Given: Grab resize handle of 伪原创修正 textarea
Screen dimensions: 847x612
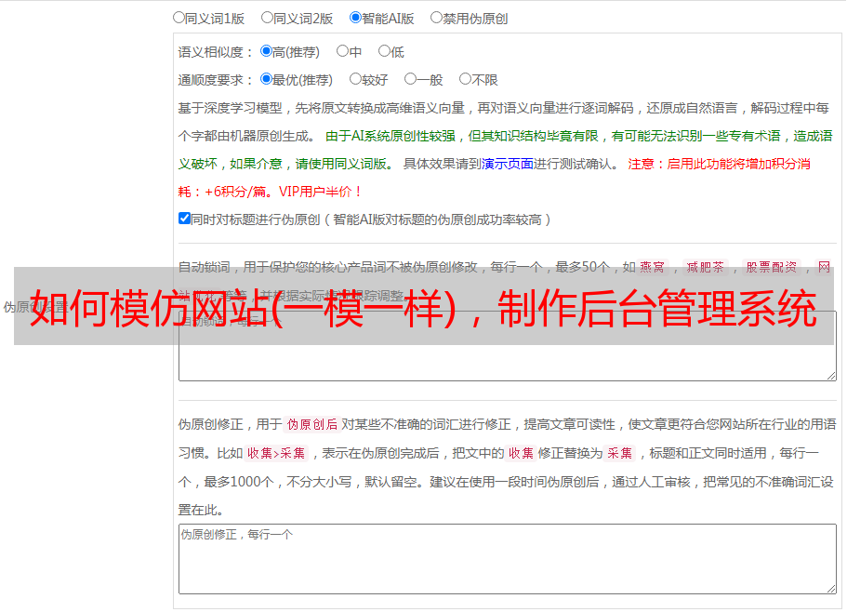Looking at the screenshot, I should 831,588.
